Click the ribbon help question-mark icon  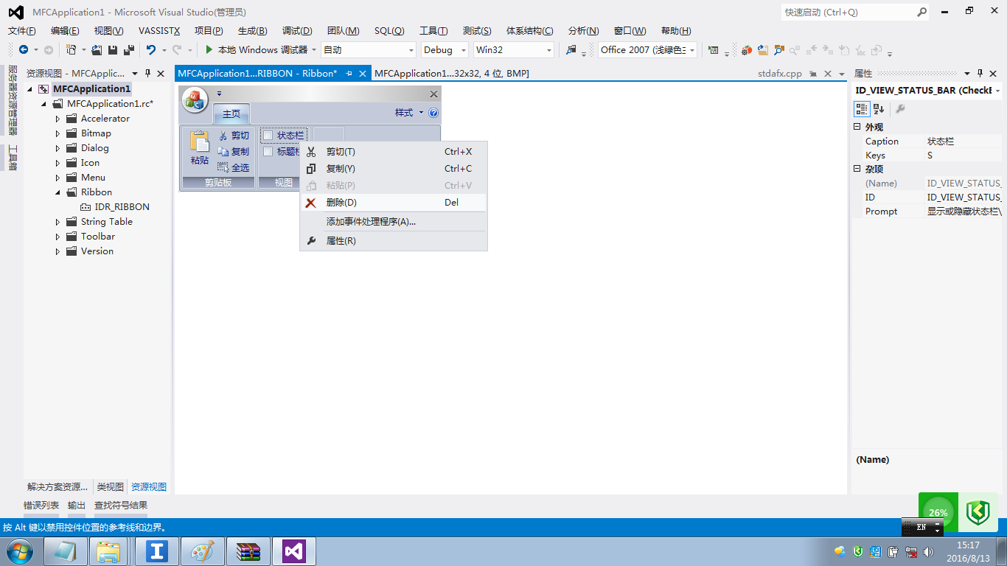click(x=433, y=113)
